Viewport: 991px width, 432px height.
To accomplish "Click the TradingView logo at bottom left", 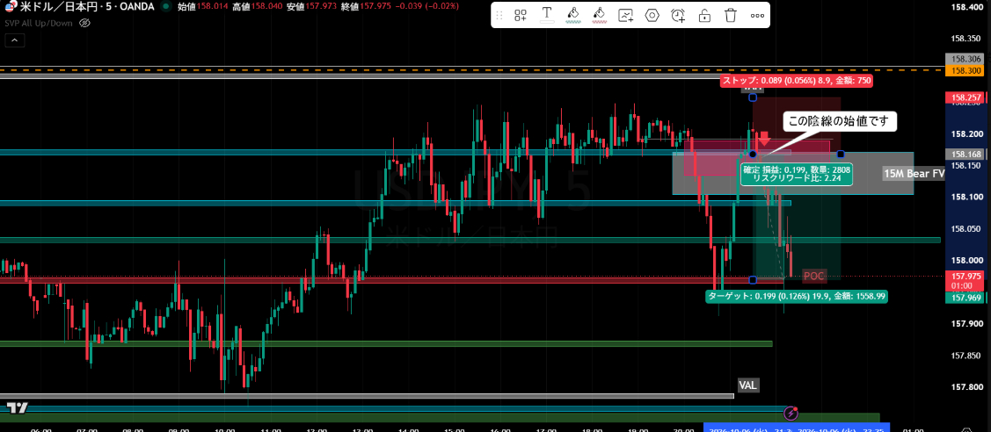I will point(17,407).
